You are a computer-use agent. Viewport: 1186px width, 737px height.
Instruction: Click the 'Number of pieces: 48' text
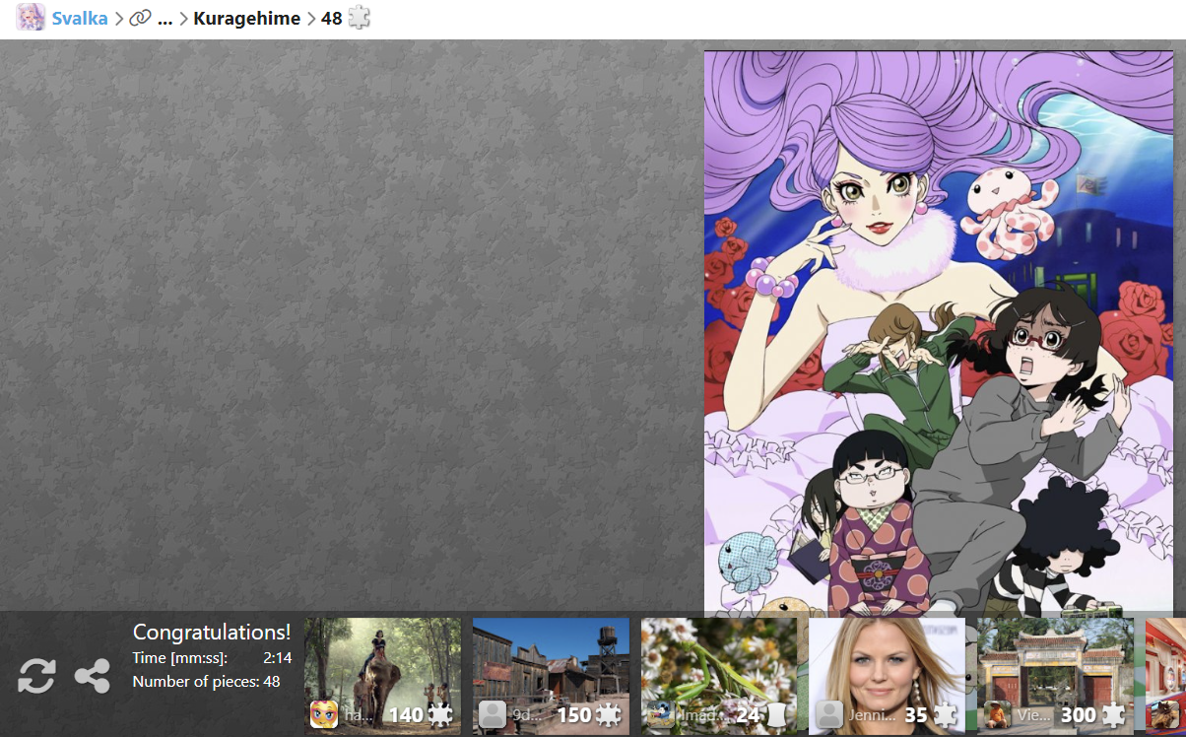coord(207,682)
